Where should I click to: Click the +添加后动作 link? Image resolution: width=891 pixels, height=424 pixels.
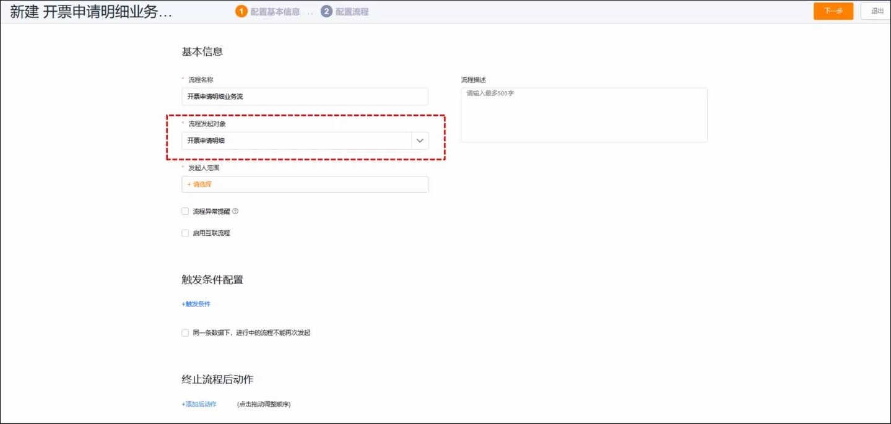(x=199, y=404)
